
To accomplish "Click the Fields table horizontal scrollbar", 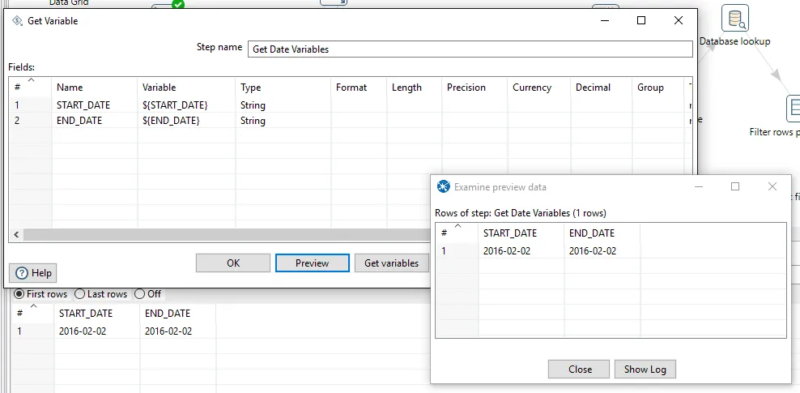I will tap(227, 235).
